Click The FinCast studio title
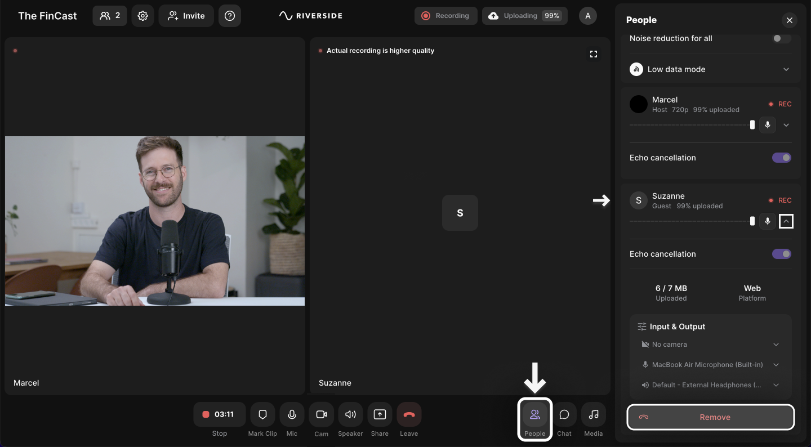Viewport: 811px width, 447px height. point(47,16)
